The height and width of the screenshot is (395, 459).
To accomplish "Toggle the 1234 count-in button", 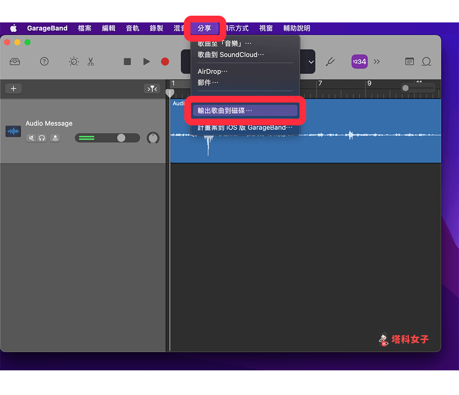I will pyautogui.click(x=359, y=62).
